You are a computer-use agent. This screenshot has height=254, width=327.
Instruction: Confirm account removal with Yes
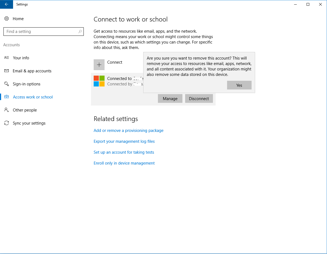click(239, 85)
